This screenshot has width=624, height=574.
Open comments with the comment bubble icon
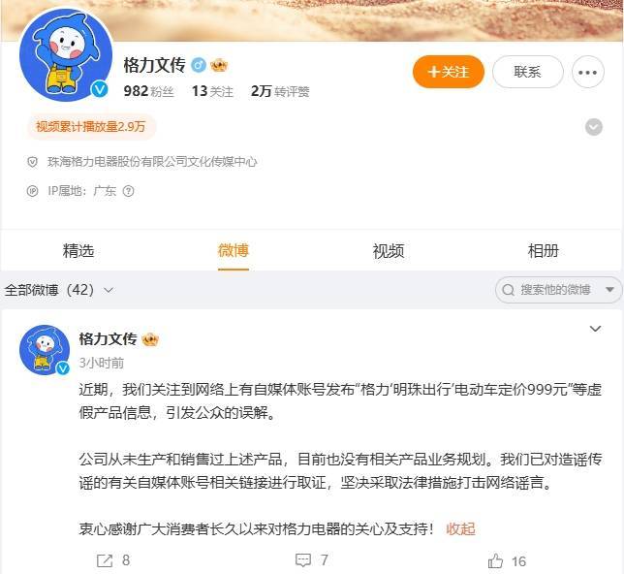(x=303, y=560)
